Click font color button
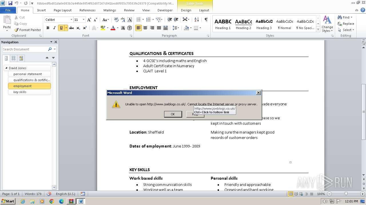This screenshot has width=366, height=205. pyautogui.click(x=113, y=28)
